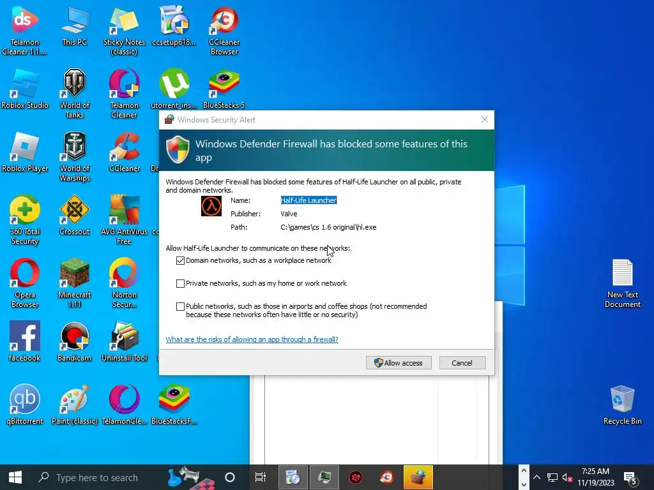The width and height of the screenshot is (654, 490).
Task: Open CCleaner desktop shortcut
Action: 124,152
